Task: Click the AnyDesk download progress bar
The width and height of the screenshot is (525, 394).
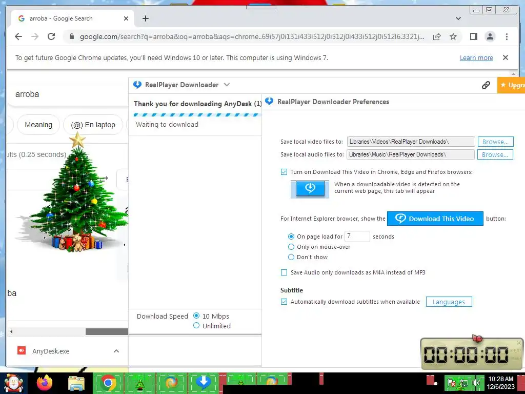Action: (197, 115)
